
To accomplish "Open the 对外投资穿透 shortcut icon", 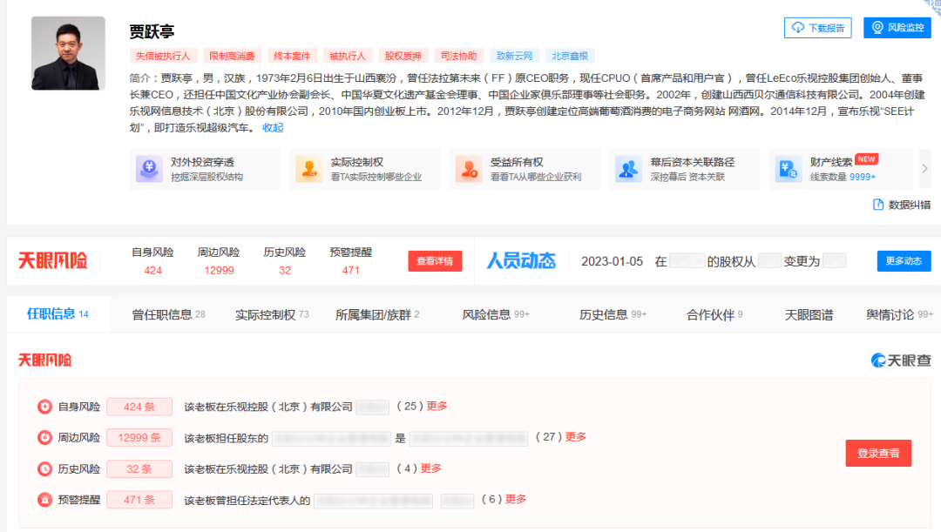I will [151, 167].
